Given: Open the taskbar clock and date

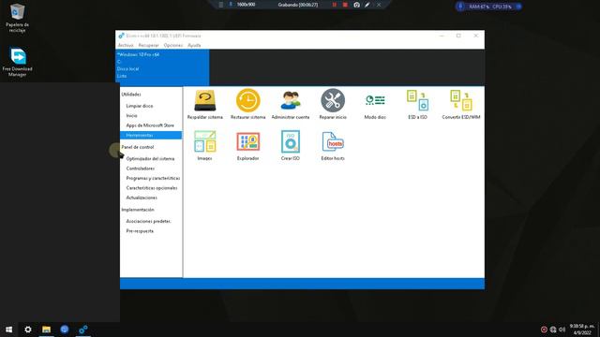Looking at the screenshot, I should (x=582, y=330).
